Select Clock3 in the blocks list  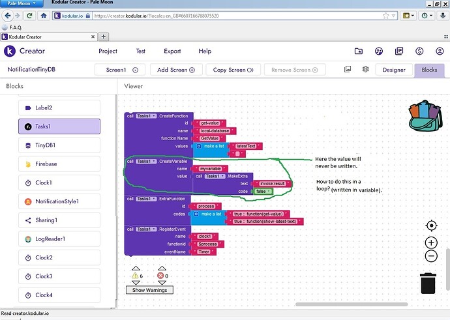click(x=59, y=276)
